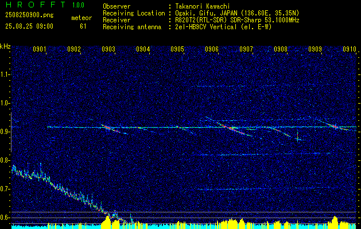The image size is (361, 229).
Task: Click the 0908 time marker
Action: [x=281, y=49]
